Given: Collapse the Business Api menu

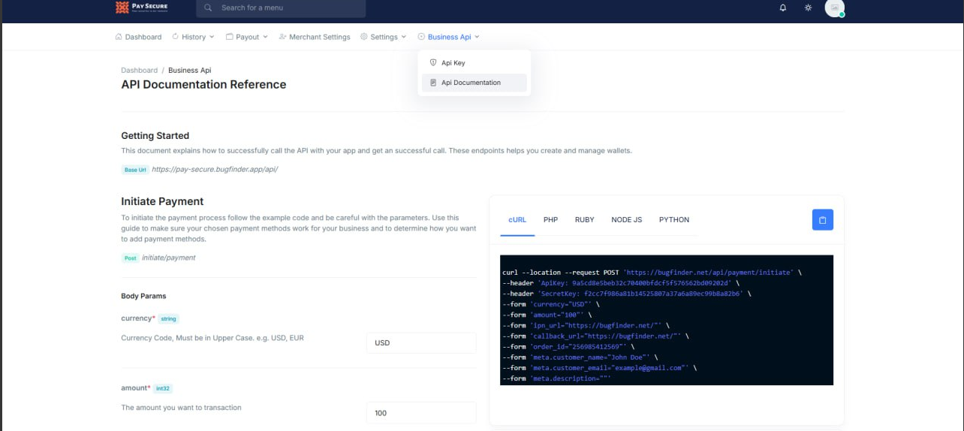Looking at the screenshot, I should pos(448,37).
